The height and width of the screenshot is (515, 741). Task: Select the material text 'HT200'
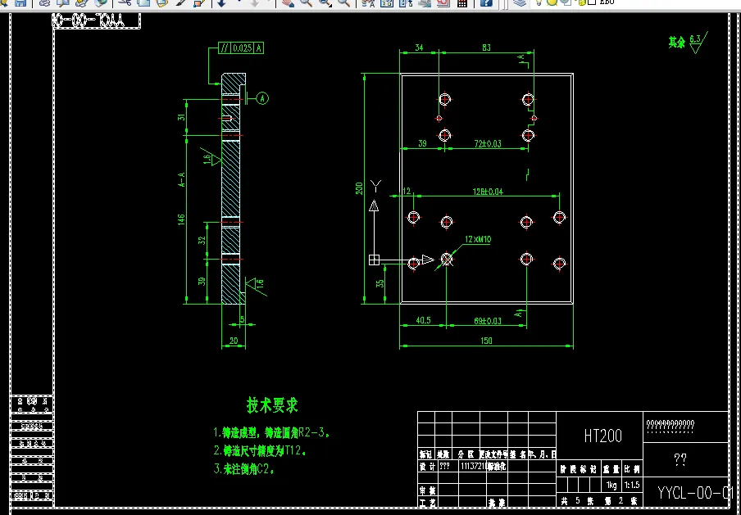(x=603, y=436)
